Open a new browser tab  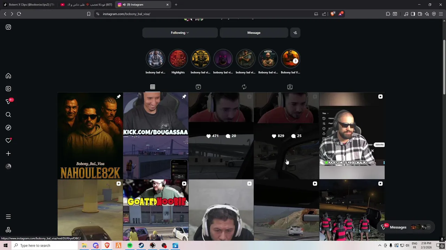[176, 5]
